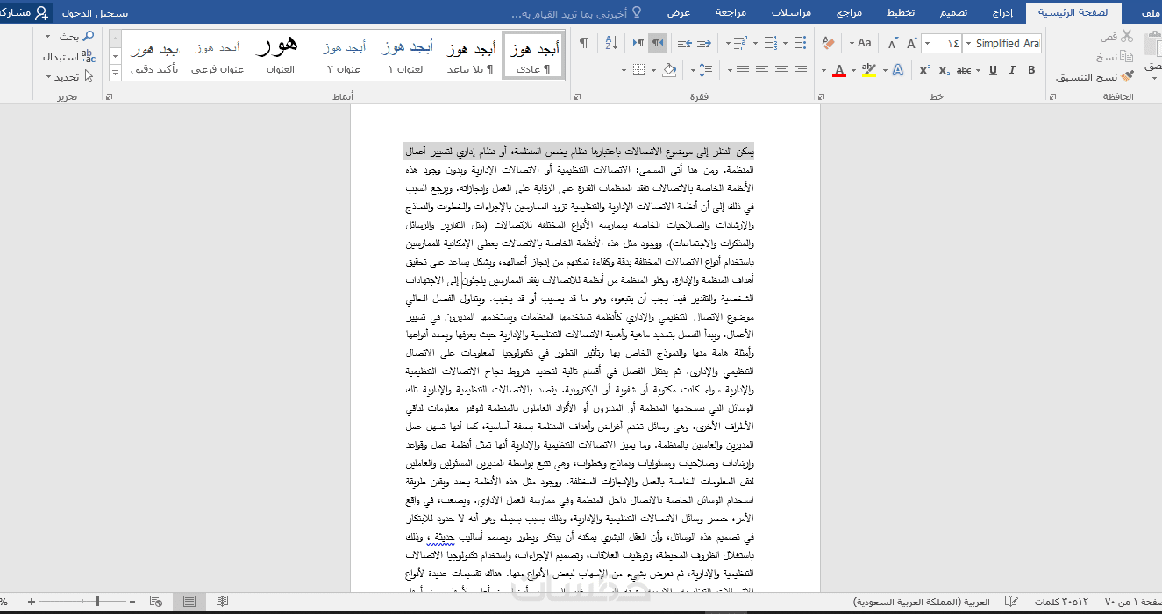Click the Cut (قص) button

(x=1117, y=36)
